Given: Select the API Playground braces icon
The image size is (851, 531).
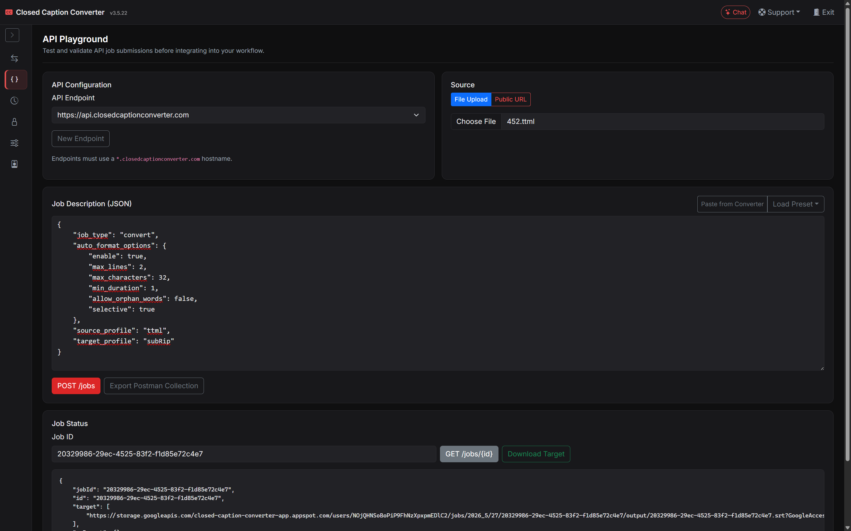Looking at the screenshot, I should click(15, 79).
